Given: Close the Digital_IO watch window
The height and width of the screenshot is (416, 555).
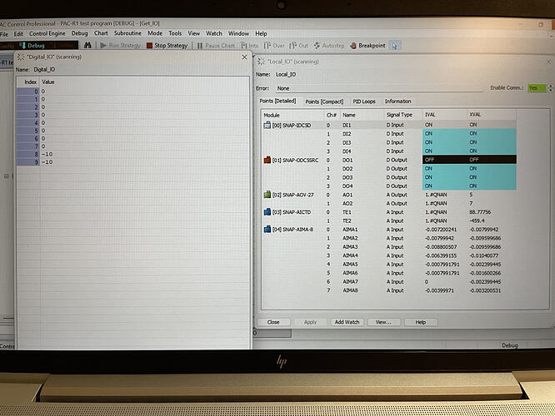Looking at the screenshot, I should pyautogui.click(x=244, y=57).
